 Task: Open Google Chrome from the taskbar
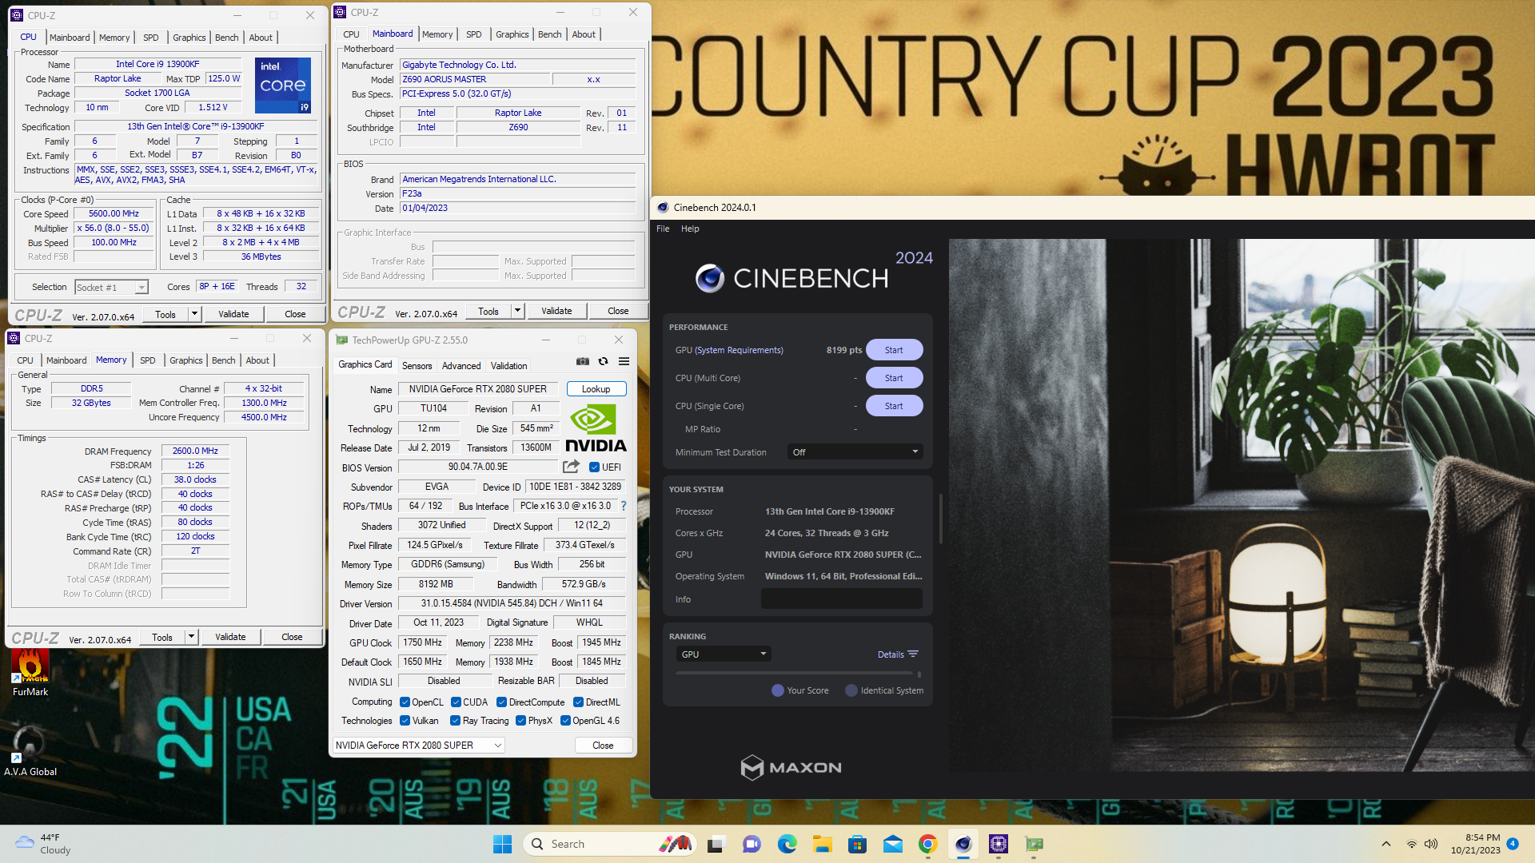tap(927, 844)
